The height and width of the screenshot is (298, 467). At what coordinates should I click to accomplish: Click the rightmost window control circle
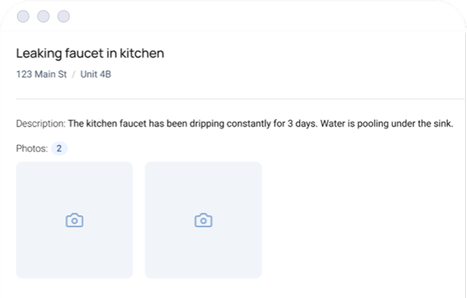pyautogui.click(x=64, y=16)
